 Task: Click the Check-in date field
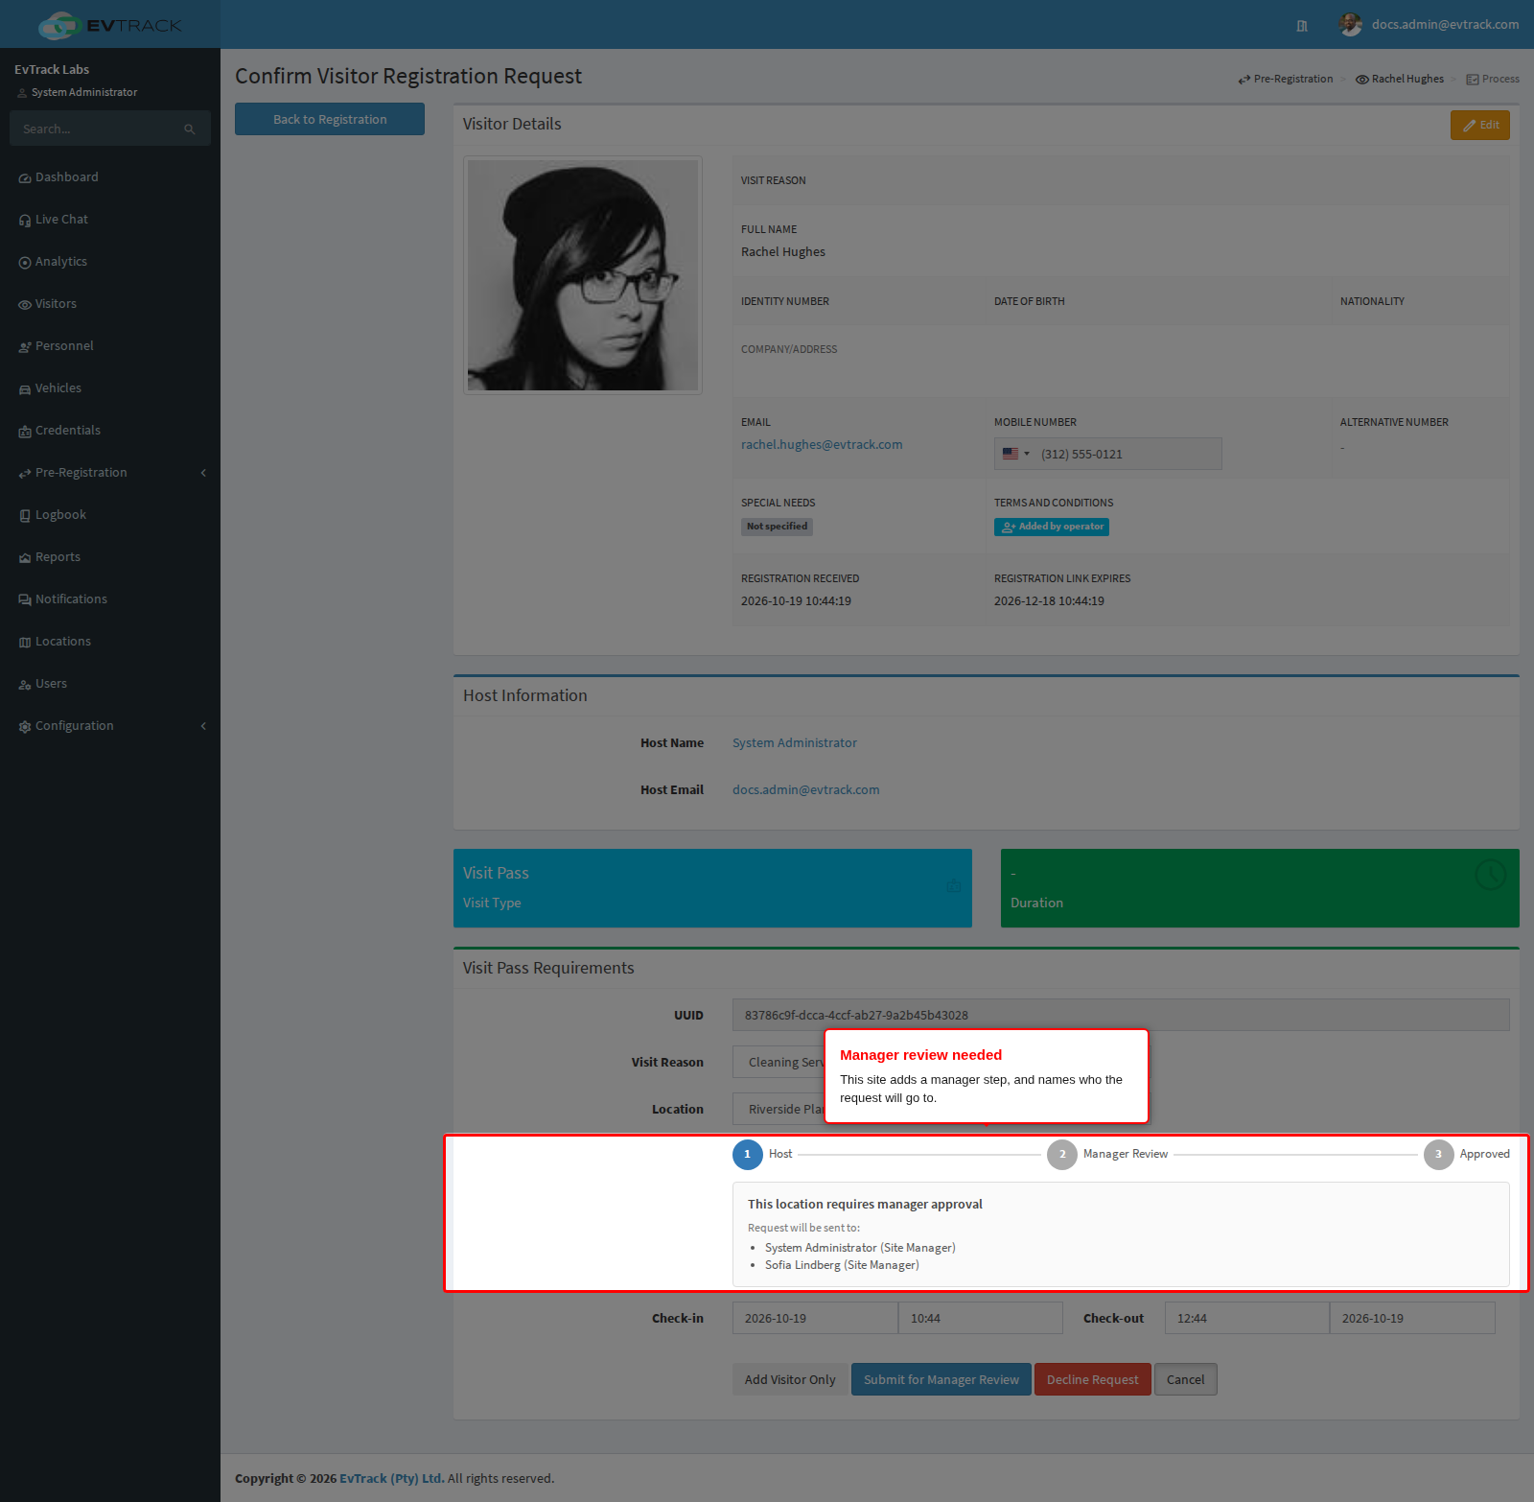[x=815, y=1318]
